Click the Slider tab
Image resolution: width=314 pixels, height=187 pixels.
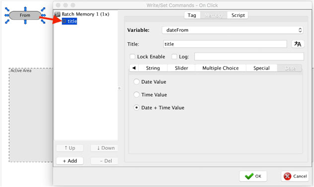(x=181, y=68)
